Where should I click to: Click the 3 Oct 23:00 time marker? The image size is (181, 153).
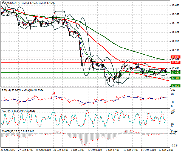(78, 150)
